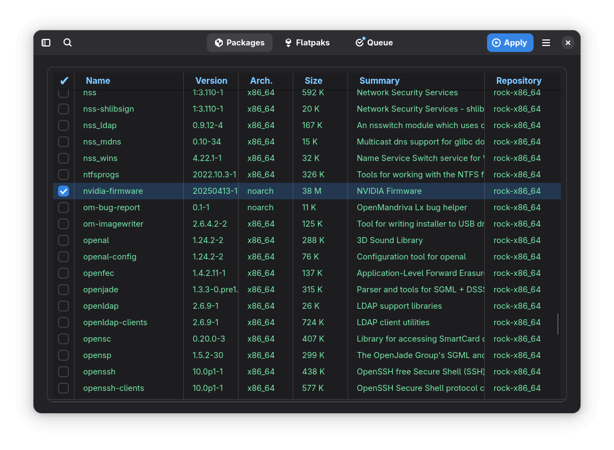
Task: Click the Repository column header
Action: (518, 81)
